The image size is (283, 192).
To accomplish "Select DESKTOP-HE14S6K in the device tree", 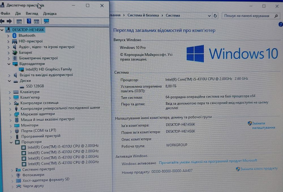I will [x=28, y=30].
